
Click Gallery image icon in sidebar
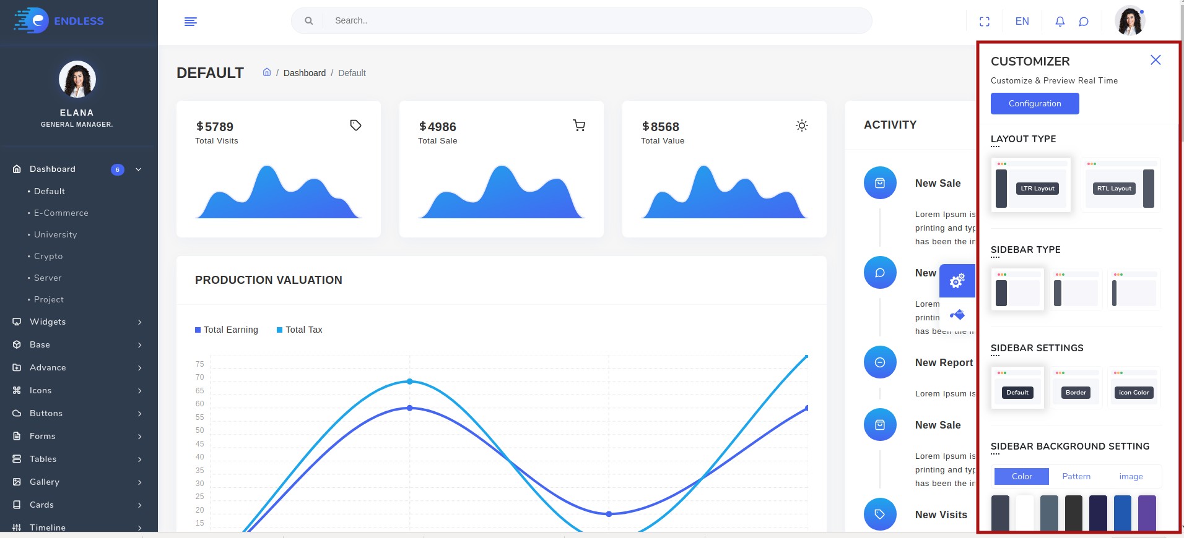tap(17, 482)
